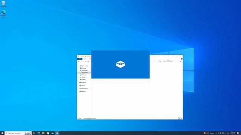Image resolution: width=241 pixels, height=135 pixels.
Task: Open the taskbar volume icon
Action: pyautogui.click(x=225, y=133)
